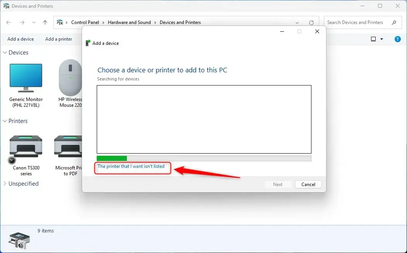The width and height of the screenshot is (407, 253).
Task: Click the green search progress bar
Action: (204, 158)
